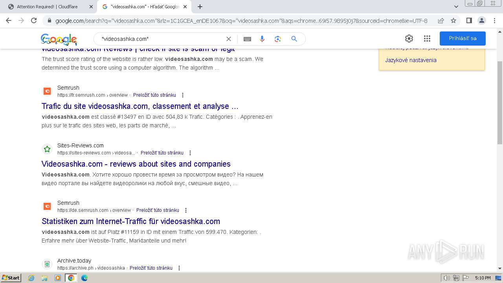Image resolution: width=503 pixels, height=283 pixels.
Task: Bookmark this page with star icon
Action: [453, 20]
